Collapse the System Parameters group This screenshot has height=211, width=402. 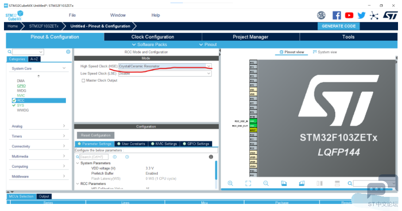[x=77, y=163]
